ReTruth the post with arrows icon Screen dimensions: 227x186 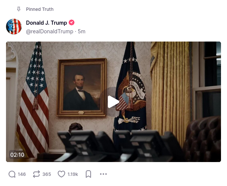pyautogui.click(x=36, y=174)
